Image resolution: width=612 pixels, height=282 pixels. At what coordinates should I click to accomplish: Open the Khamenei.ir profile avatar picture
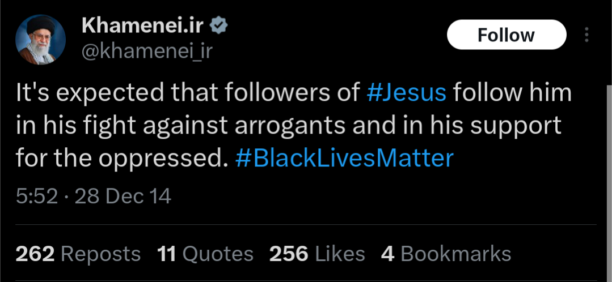(x=40, y=39)
